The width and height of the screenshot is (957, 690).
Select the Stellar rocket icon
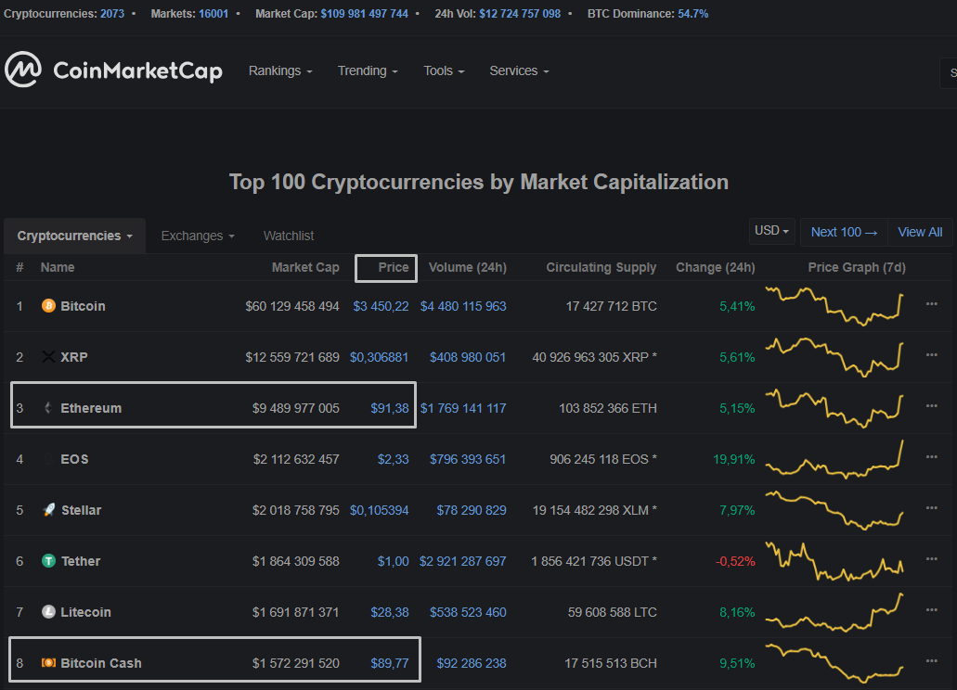click(48, 509)
